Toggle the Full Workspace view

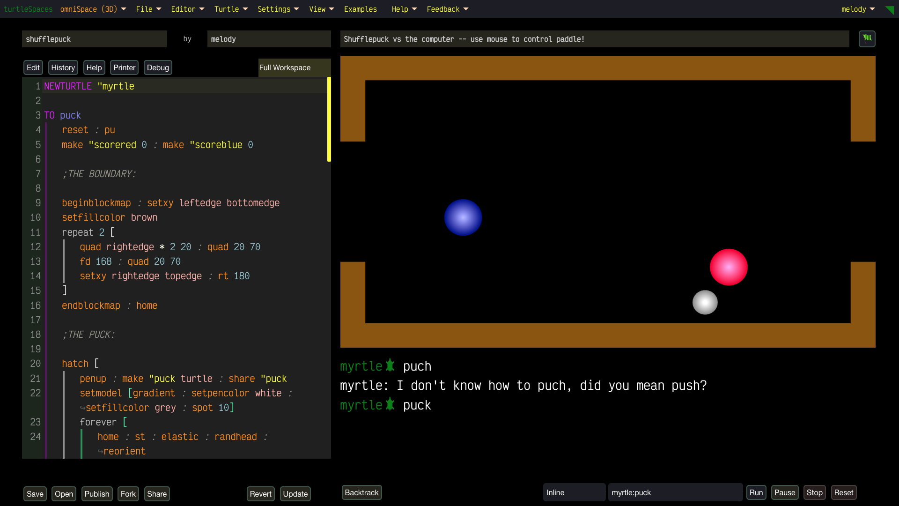(285, 67)
